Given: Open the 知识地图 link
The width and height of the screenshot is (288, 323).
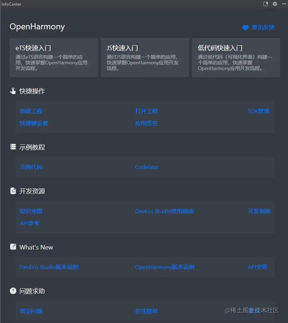Looking at the screenshot, I should pos(31,211).
